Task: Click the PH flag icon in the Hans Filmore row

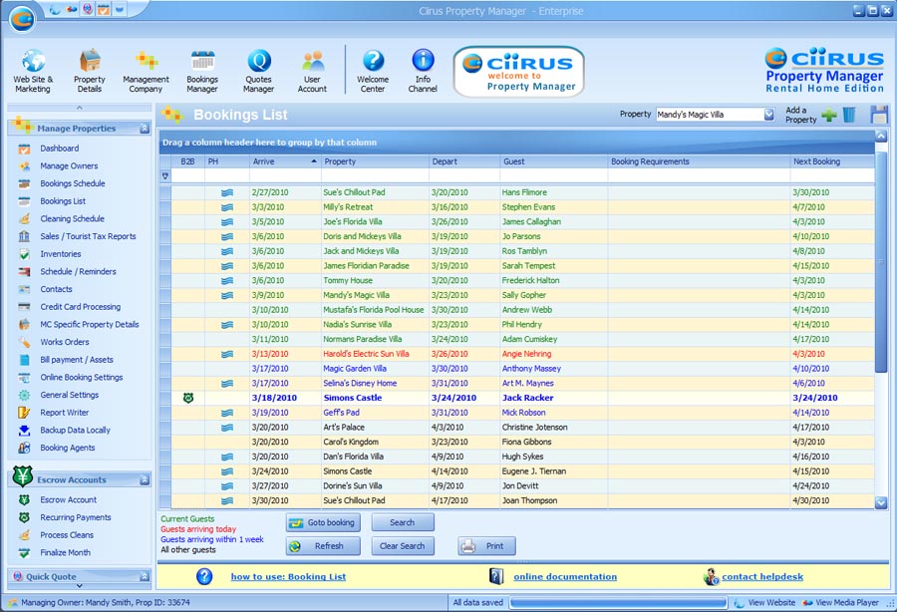Action: [x=227, y=192]
